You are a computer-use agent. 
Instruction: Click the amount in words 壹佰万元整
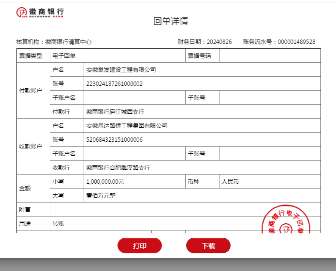tap(101, 196)
